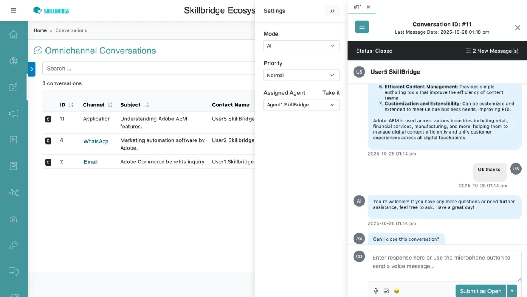Click the microphone voice message icon
Image resolution: width=527 pixels, height=297 pixels.
tap(376, 291)
